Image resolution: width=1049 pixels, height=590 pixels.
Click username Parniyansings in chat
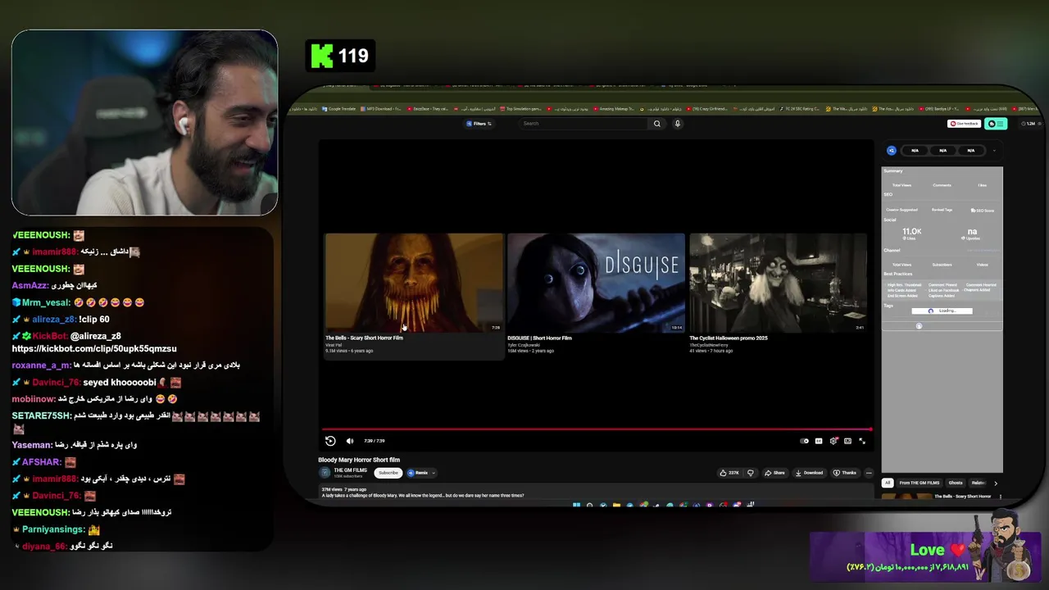click(x=55, y=529)
